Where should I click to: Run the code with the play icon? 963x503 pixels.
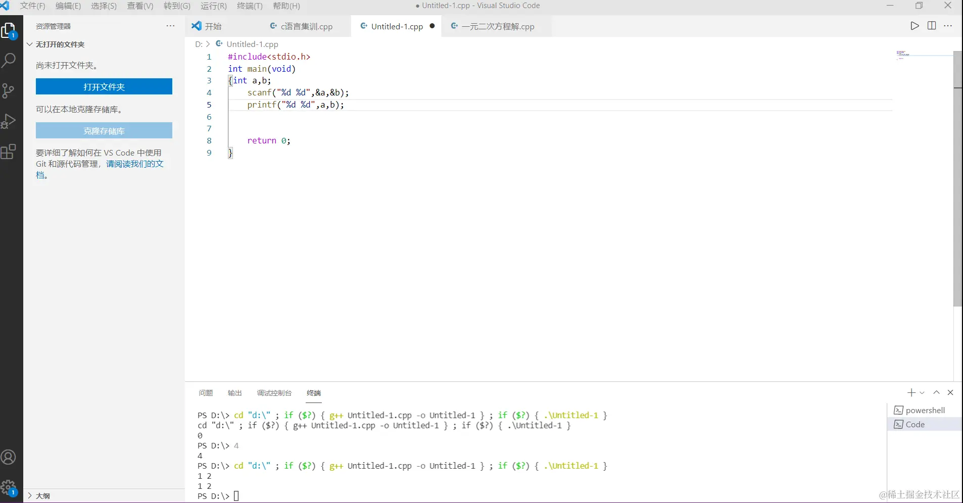tap(914, 26)
